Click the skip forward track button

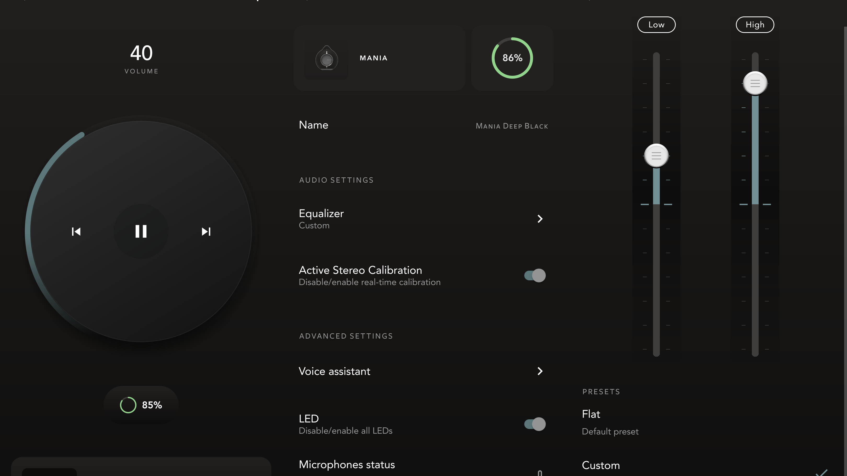pyautogui.click(x=206, y=231)
